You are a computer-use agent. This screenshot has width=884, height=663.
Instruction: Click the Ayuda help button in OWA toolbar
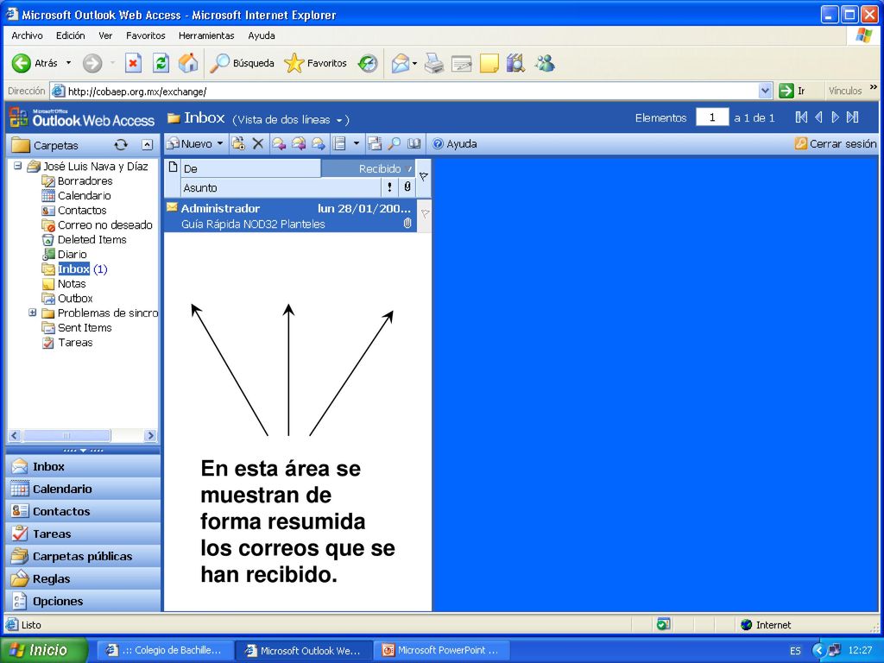tap(454, 144)
